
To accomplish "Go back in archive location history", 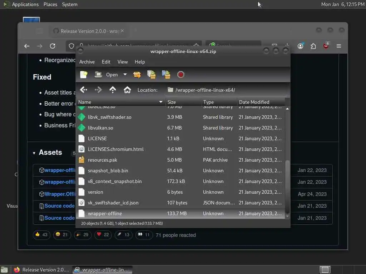I will click(x=84, y=90).
